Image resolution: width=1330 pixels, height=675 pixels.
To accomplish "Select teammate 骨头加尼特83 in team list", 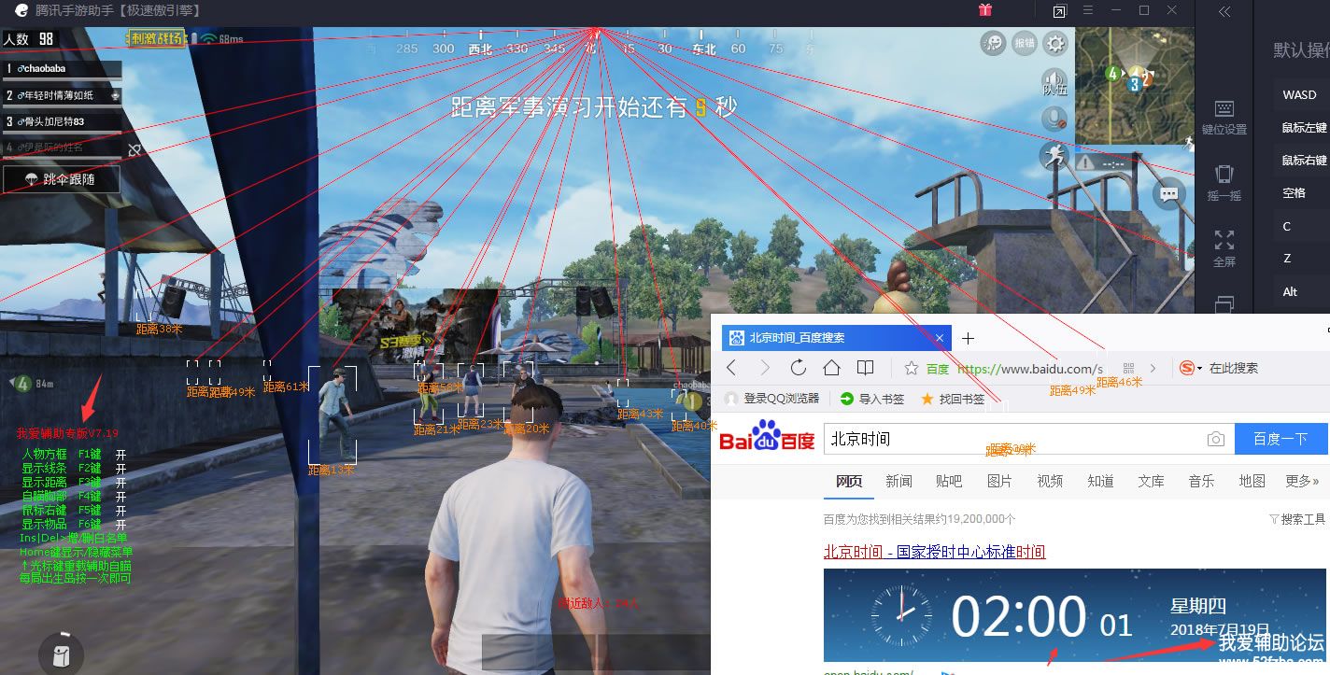I will pyautogui.click(x=62, y=121).
